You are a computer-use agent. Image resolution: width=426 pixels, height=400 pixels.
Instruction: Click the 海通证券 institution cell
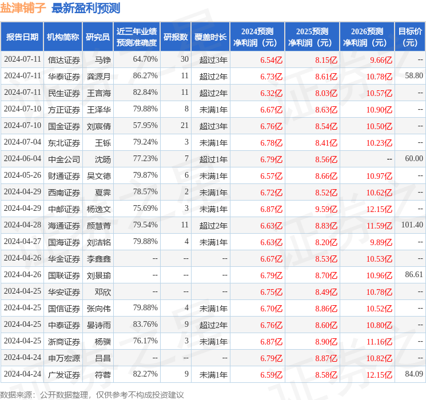tap(64, 225)
